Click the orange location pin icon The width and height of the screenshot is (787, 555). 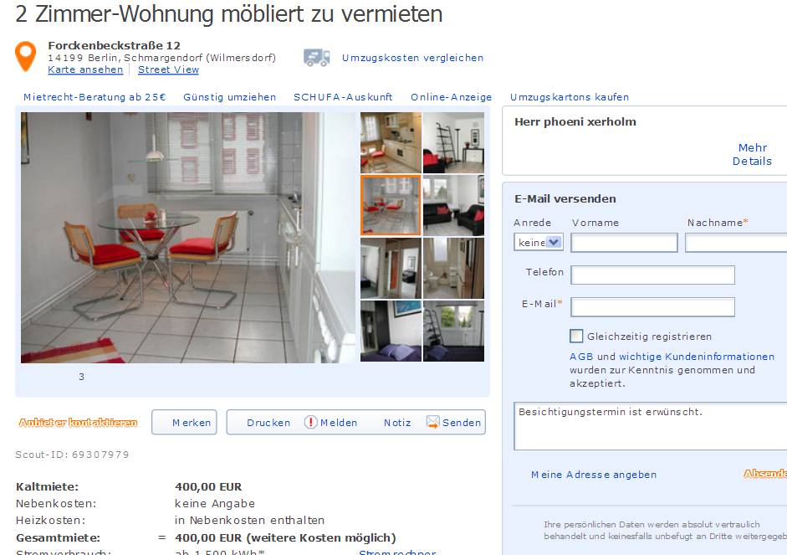[26, 56]
